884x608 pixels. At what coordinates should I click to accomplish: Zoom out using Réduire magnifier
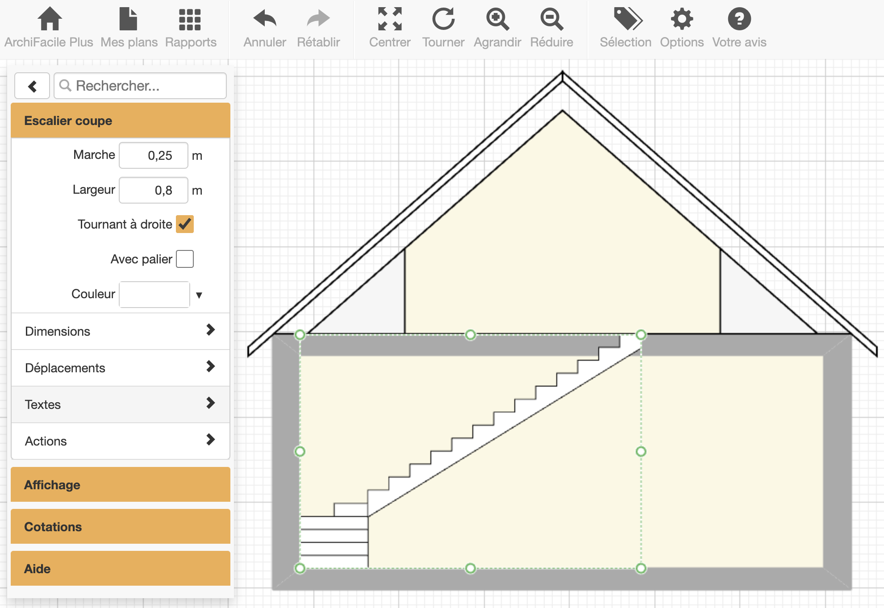(551, 20)
